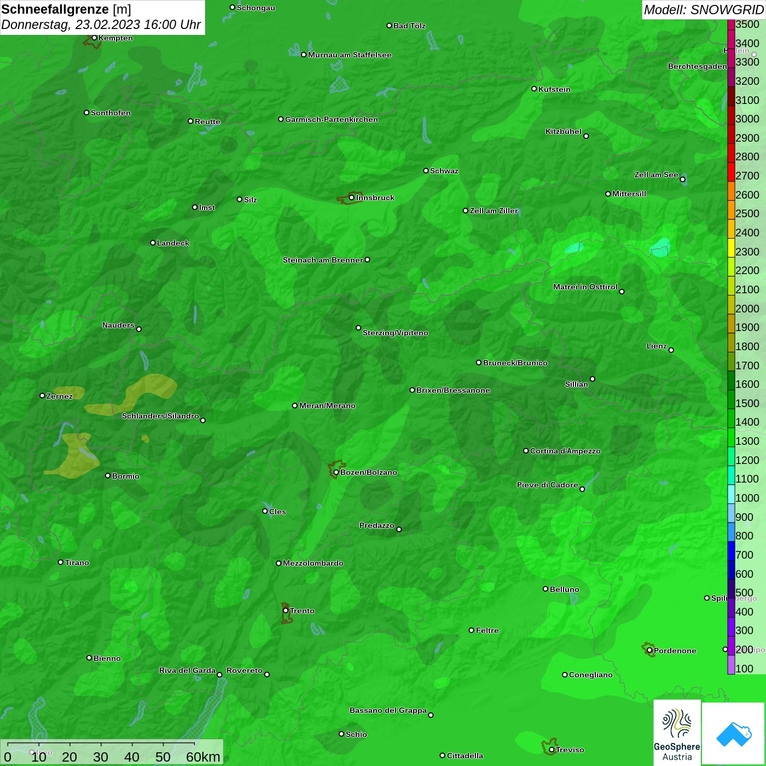Screen dimensions: 766x766
Task: Click the 1000 m cyan legend swatch
Action: coord(731,495)
